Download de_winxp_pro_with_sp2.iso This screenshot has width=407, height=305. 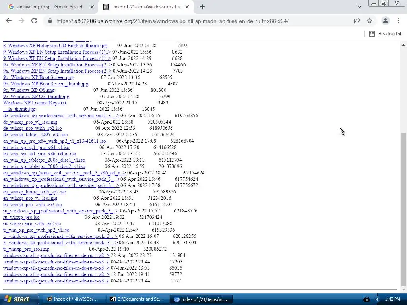(x=33, y=128)
